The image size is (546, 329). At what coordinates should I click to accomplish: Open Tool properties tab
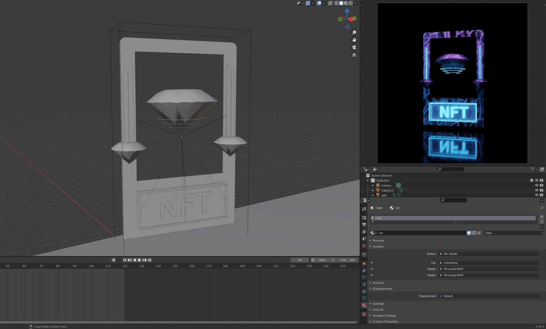pos(364,209)
